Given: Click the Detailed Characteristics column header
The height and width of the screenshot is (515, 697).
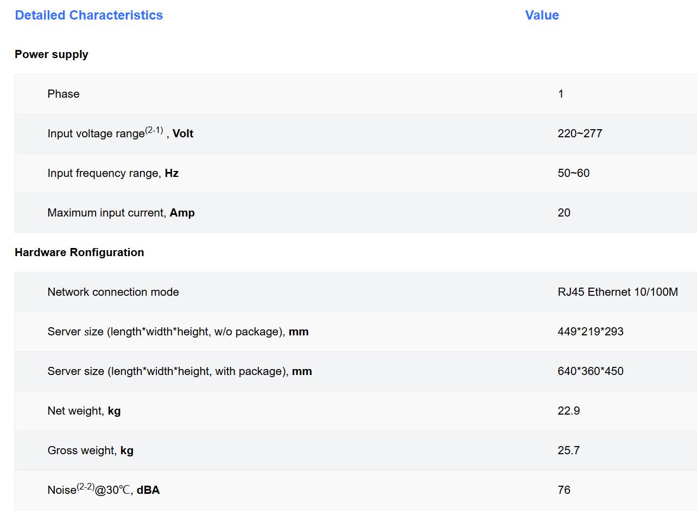Looking at the screenshot, I should pos(89,15).
